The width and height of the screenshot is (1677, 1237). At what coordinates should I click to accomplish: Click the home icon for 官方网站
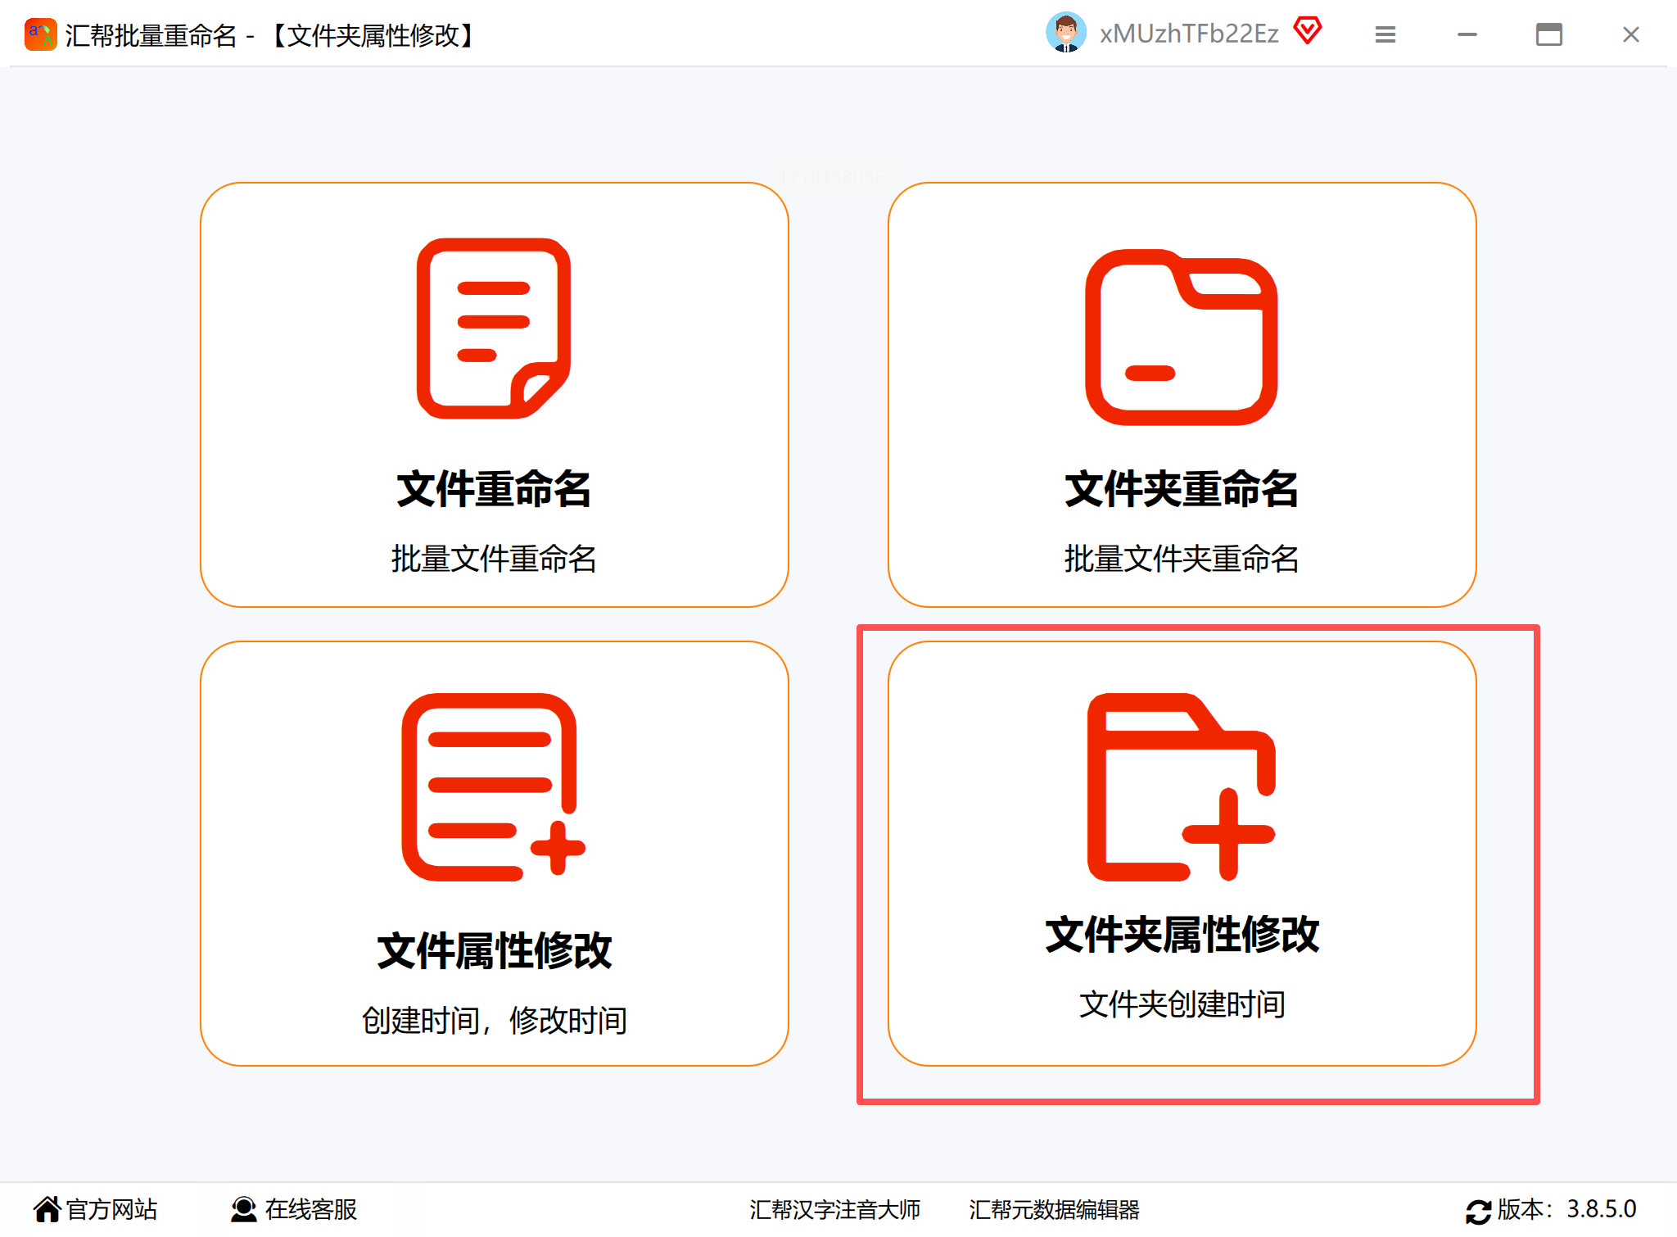click(47, 1209)
